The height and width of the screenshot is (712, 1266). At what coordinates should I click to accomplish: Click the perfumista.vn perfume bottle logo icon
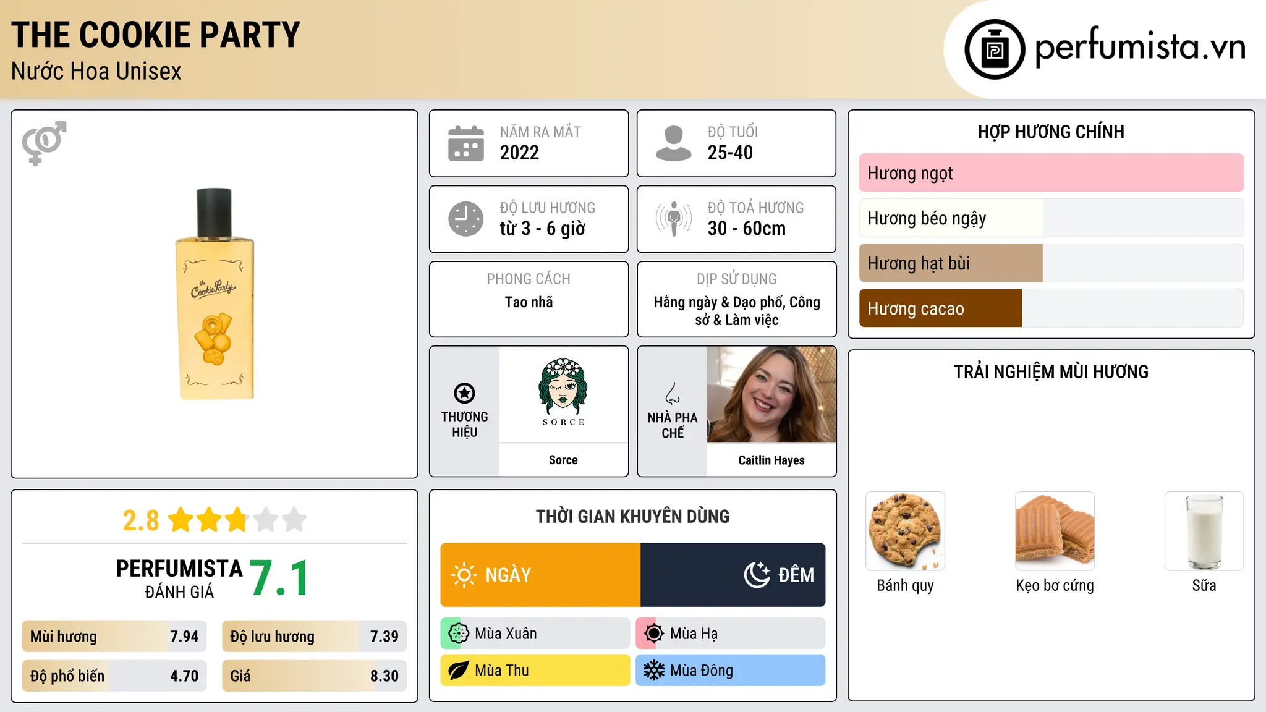[x=995, y=49]
